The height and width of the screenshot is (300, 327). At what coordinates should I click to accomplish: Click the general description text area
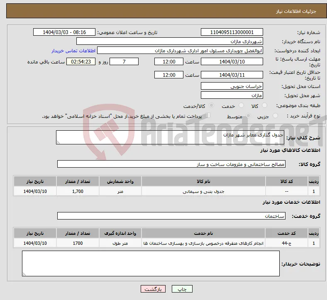coord(170,137)
